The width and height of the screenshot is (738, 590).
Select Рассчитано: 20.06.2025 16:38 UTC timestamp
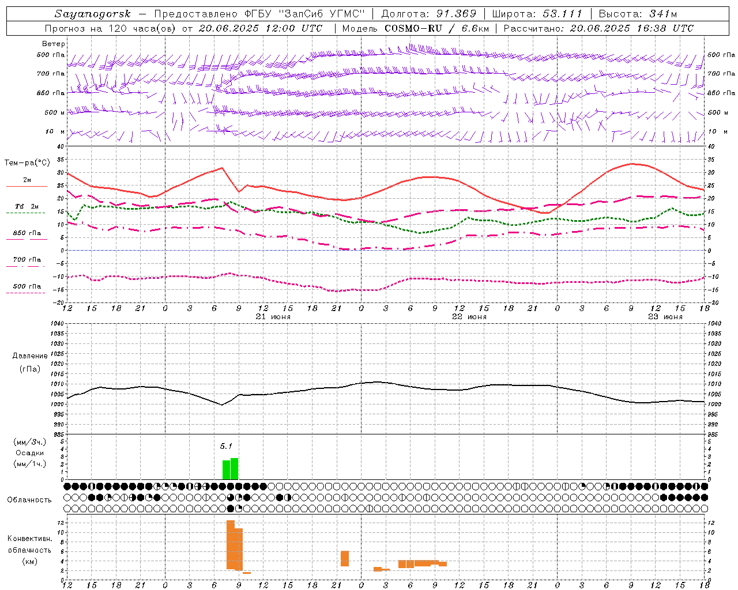coord(598,28)
